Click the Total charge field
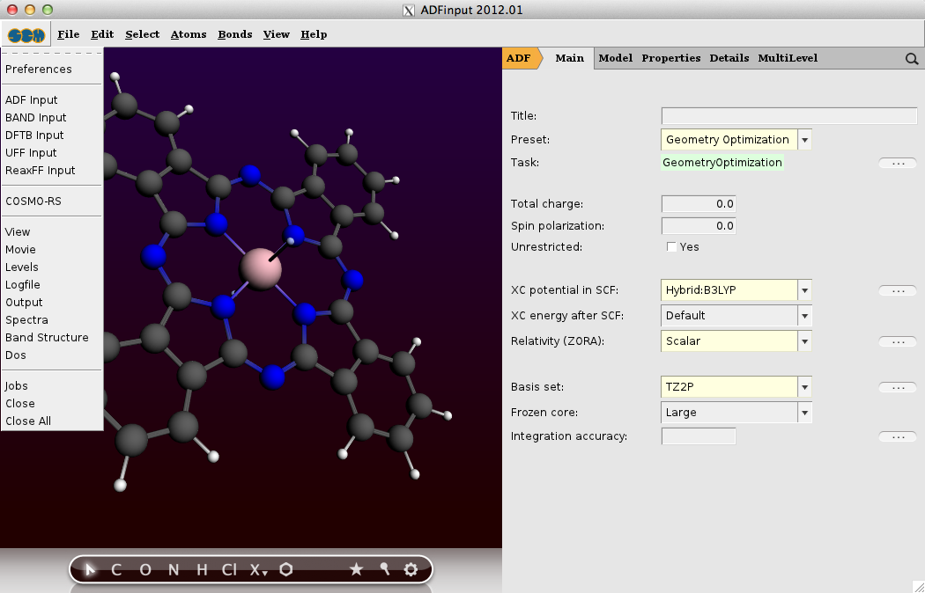The height and width of the screenshot is (593, 925). point(699,204)
